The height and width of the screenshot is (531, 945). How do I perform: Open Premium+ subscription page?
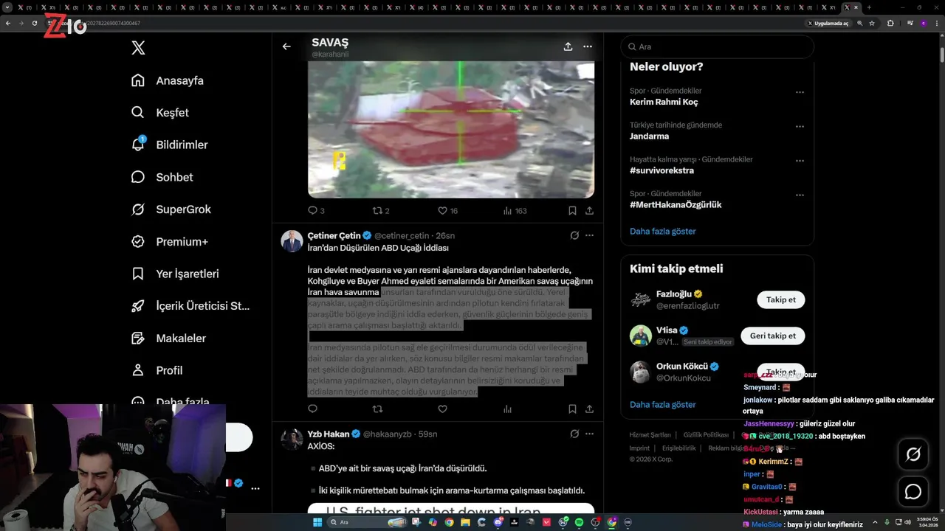169,241
